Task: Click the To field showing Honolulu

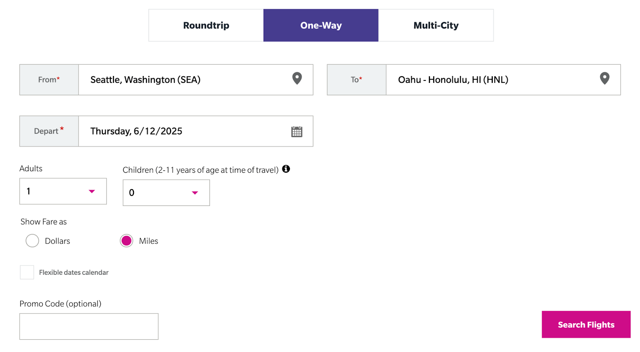Action: 503,80
